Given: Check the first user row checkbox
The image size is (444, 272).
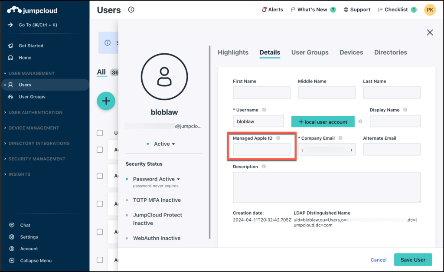Looking at the screenshot, I should [x=100, y=150].
